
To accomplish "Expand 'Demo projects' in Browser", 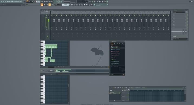I will point(115,63).
